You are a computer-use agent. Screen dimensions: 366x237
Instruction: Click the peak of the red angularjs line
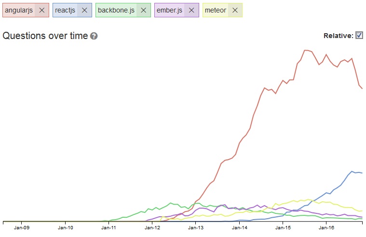point(305,50)
